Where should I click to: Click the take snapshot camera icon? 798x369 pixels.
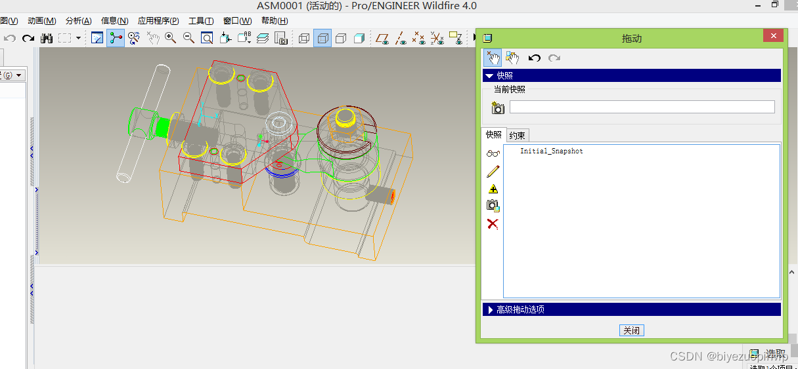497,107
